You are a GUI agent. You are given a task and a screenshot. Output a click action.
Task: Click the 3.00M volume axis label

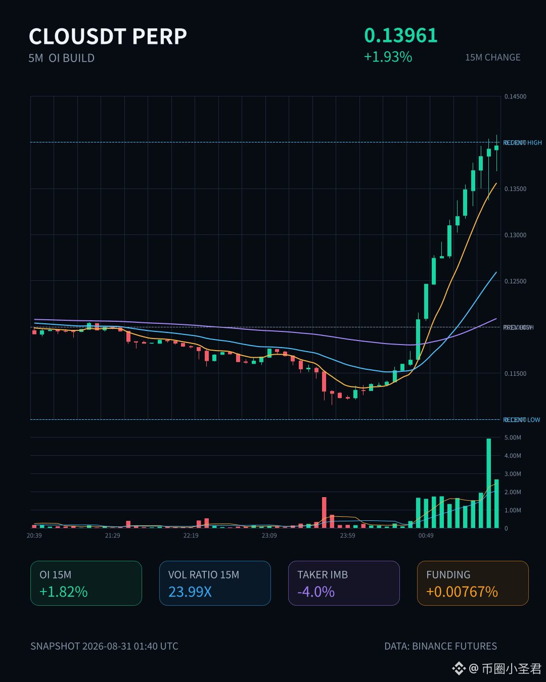(513, 474)
